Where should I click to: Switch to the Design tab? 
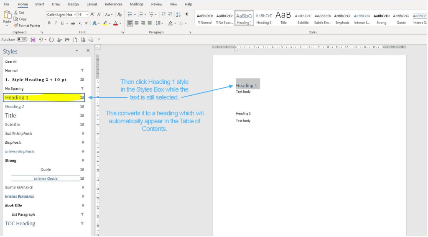tap(73, 4)
